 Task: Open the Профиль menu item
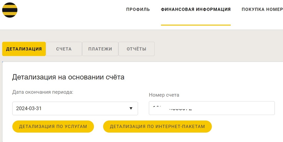coord(138,9)
